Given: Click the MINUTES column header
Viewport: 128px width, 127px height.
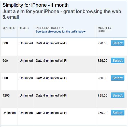Looking at the screenshot, I should [9, 28].
